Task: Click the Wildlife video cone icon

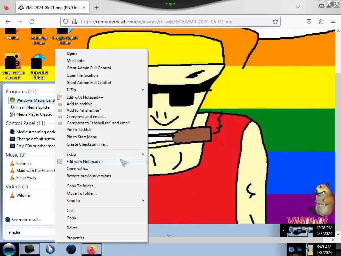Action: [x=12, y=195]
